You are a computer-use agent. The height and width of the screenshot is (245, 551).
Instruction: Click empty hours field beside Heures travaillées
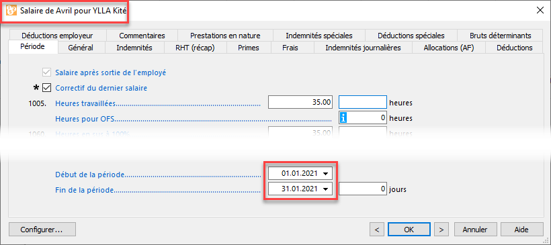point(363,103)
